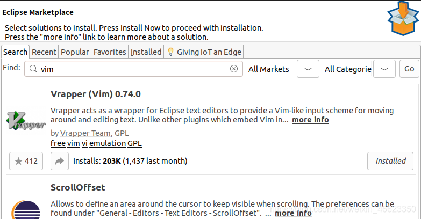Clear the vim search text with the X icon
Image resolution: width=421 pixels, height=219 pixels.
coord(234,69)
